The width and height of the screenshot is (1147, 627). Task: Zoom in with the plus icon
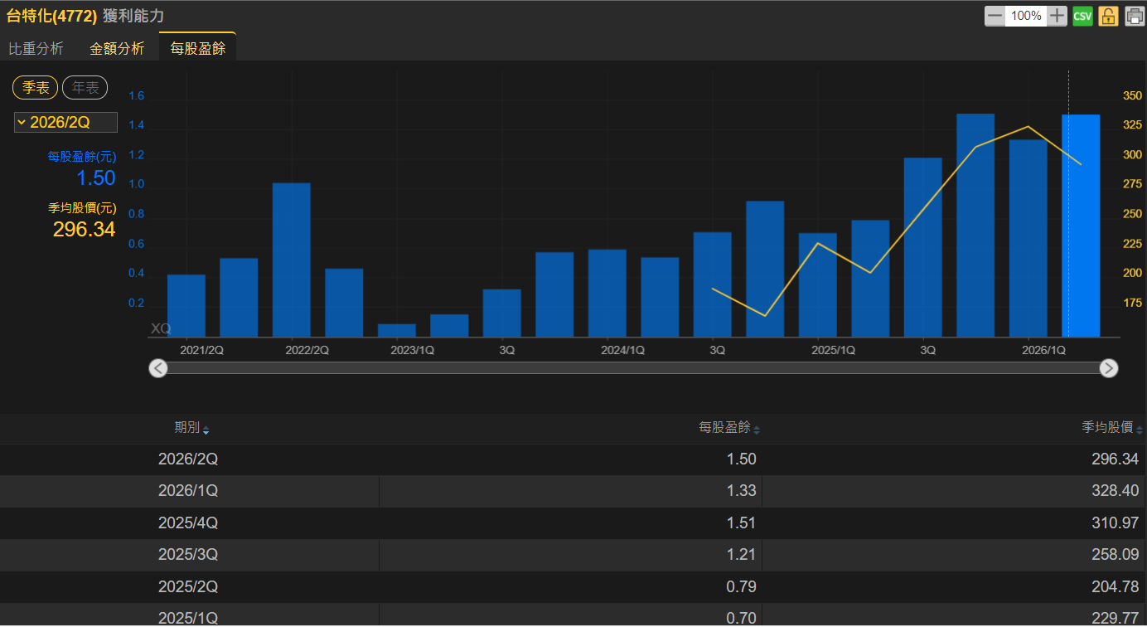tap(1057, 16)
